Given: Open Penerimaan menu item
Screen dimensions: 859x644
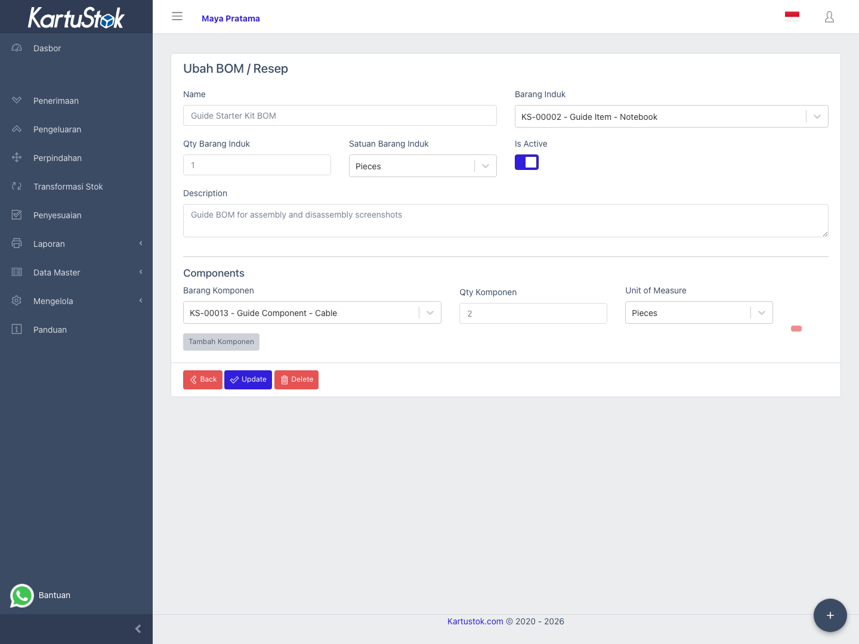Looking at the screenshot, I should pyautogui.click(x=76, y=101).
